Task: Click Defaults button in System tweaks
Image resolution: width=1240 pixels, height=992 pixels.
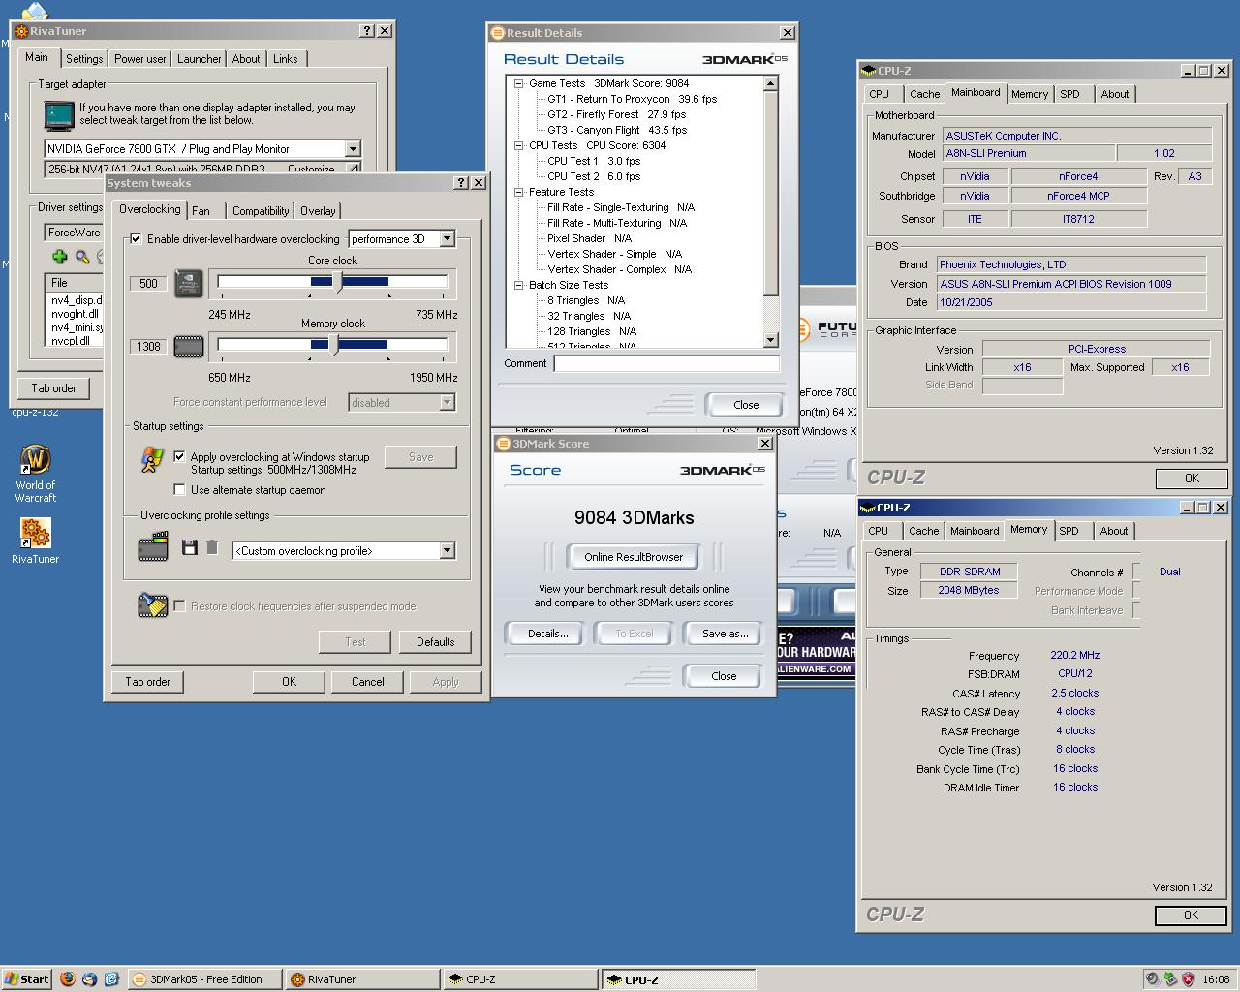Action: click(435, 641)
